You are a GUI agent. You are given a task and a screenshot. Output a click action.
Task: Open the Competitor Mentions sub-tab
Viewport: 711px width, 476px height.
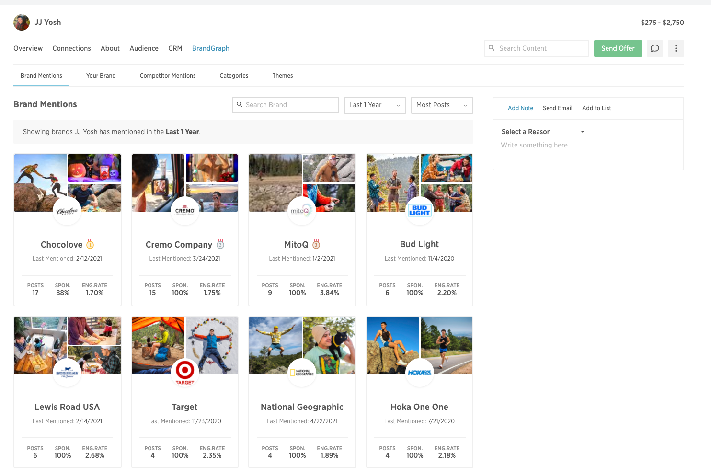click(x=168, y=76)
